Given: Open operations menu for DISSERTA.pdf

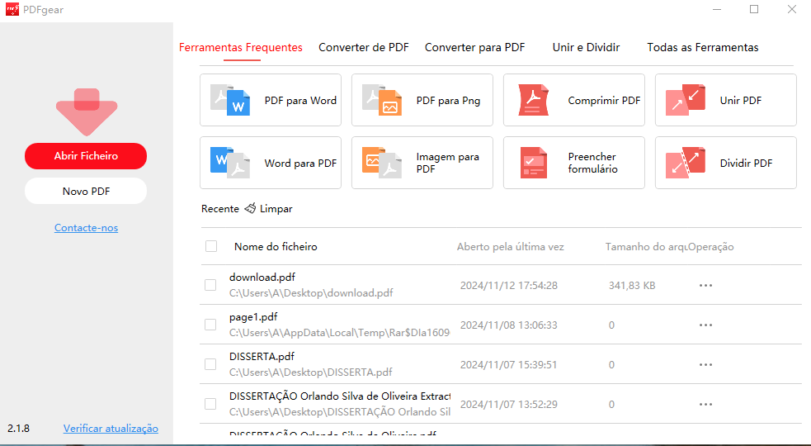Looking at the screenshot, I should pos(705,365).
